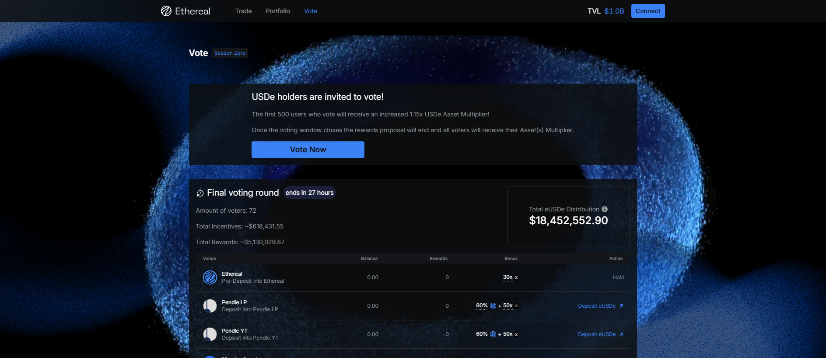Click the 'ends in 27 hours' badge
Viewport: 826px width, 358px height.
[x=310, y=193]
